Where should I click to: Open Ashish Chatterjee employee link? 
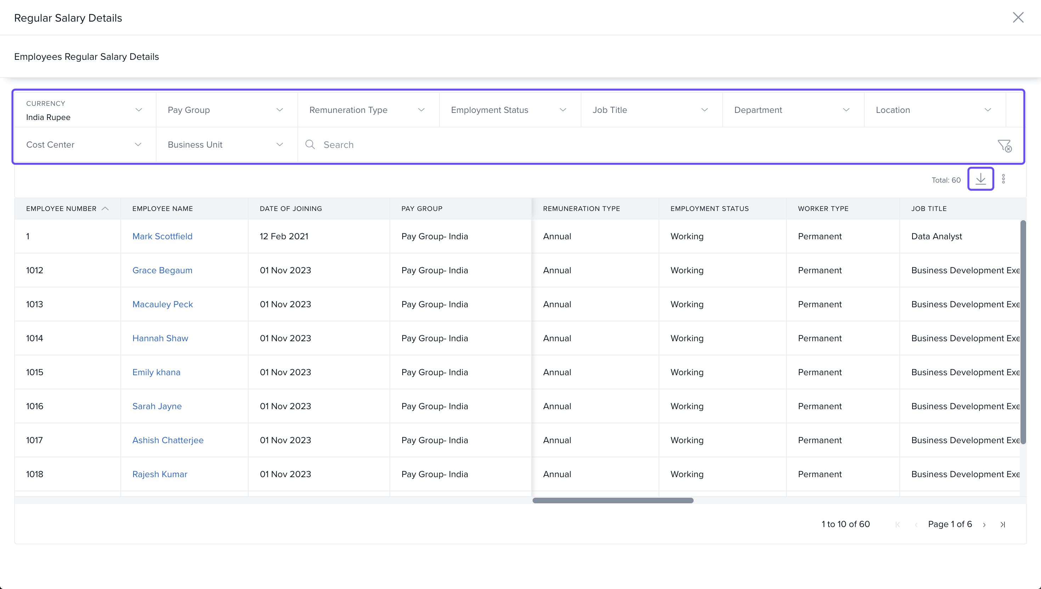pyautogui.click(x=167, y=440)
